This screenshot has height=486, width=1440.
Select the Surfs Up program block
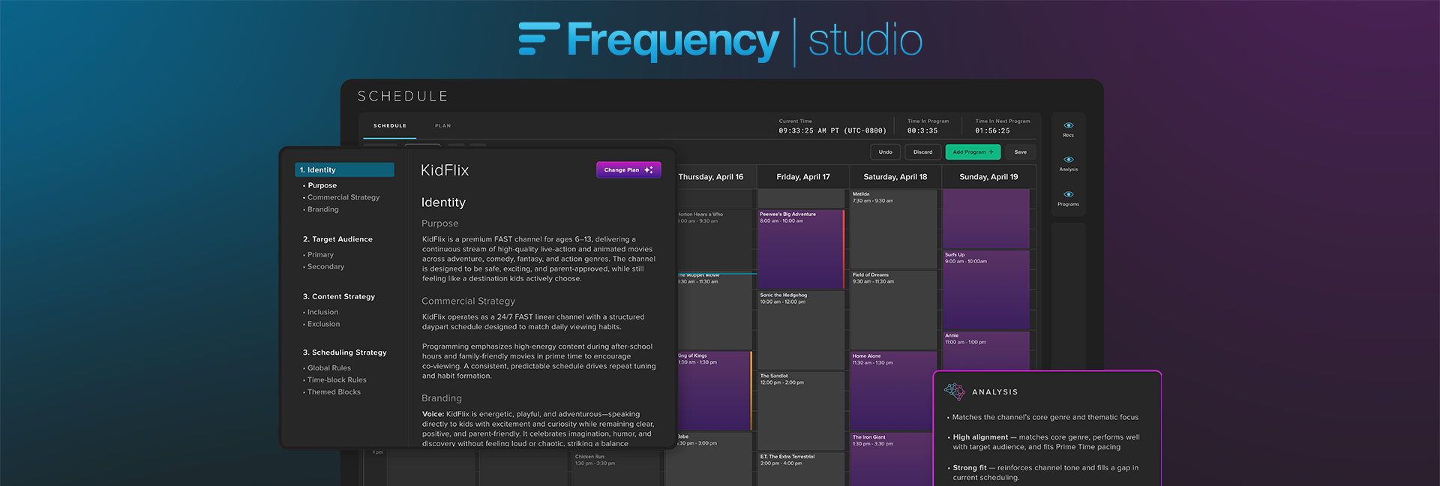coord(986,290)
